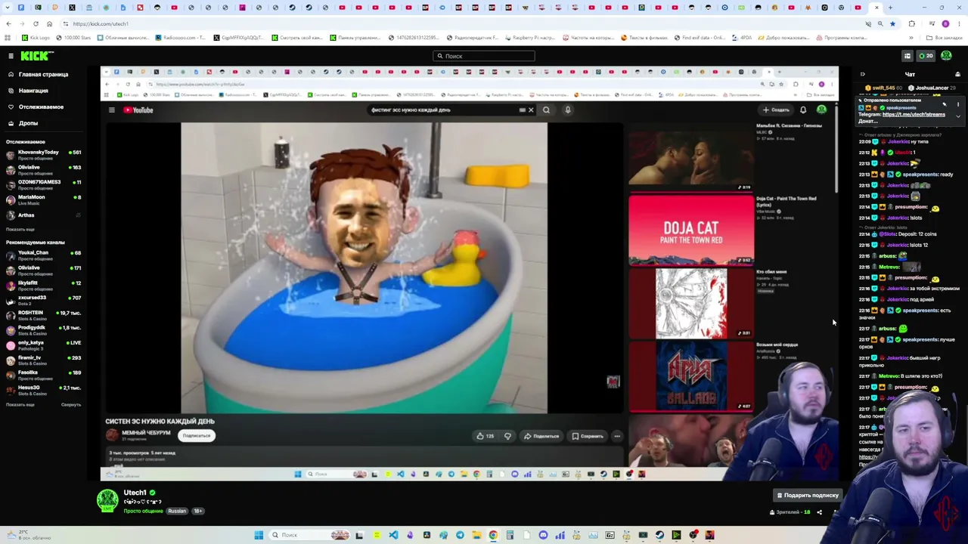Click the Kick theatre layout icon in header
Viewport: 968px width, 544px height.
pyautogui.click(x=907, y=56)
